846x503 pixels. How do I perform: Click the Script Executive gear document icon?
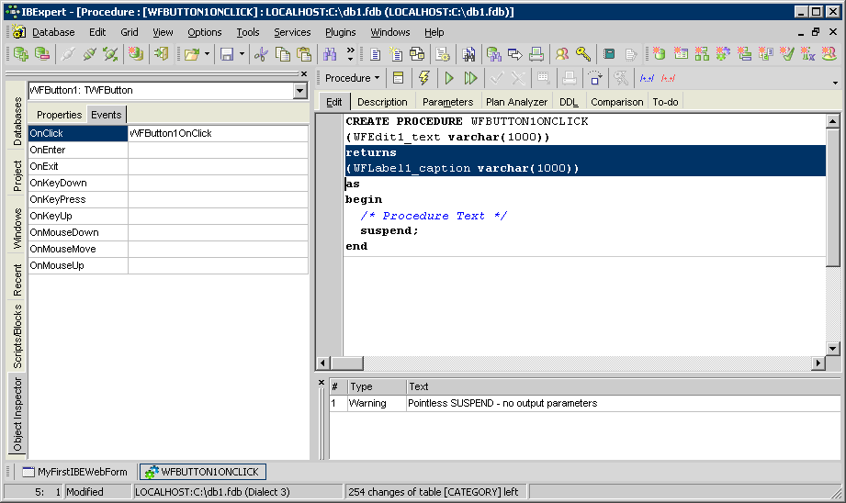click(443, 54)
